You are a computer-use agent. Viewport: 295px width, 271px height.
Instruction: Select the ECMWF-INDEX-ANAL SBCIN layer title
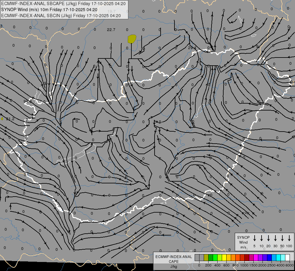pos(61,15)
